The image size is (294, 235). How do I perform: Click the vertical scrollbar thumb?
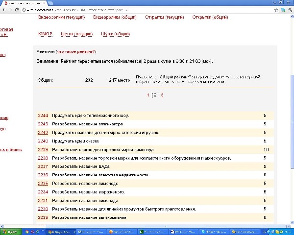(x=292, y=121)
